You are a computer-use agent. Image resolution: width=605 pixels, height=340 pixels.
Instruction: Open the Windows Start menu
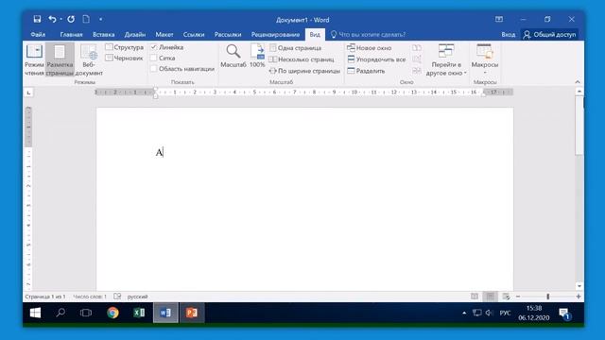[x=35, y=313]
